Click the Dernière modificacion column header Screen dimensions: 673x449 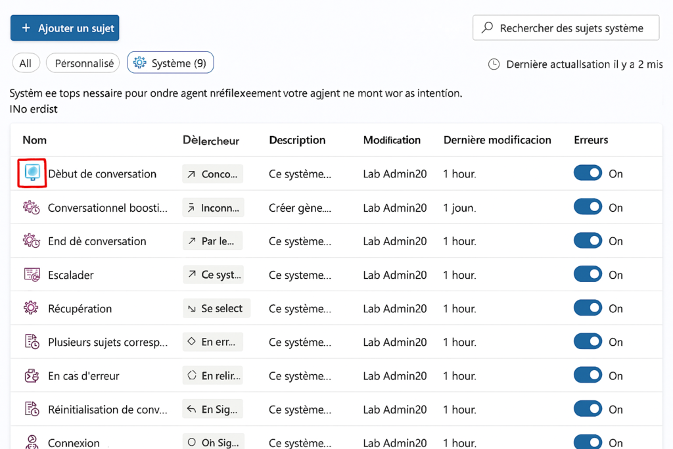pos(497,140)
